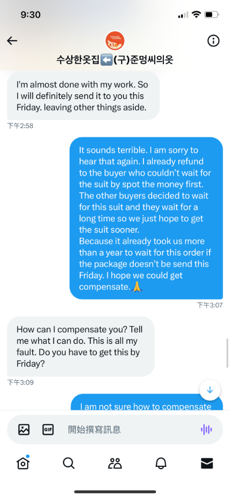Tap the partially visible 'I am not sure' message
230x498 pixels.
click(x=146, y=402)
